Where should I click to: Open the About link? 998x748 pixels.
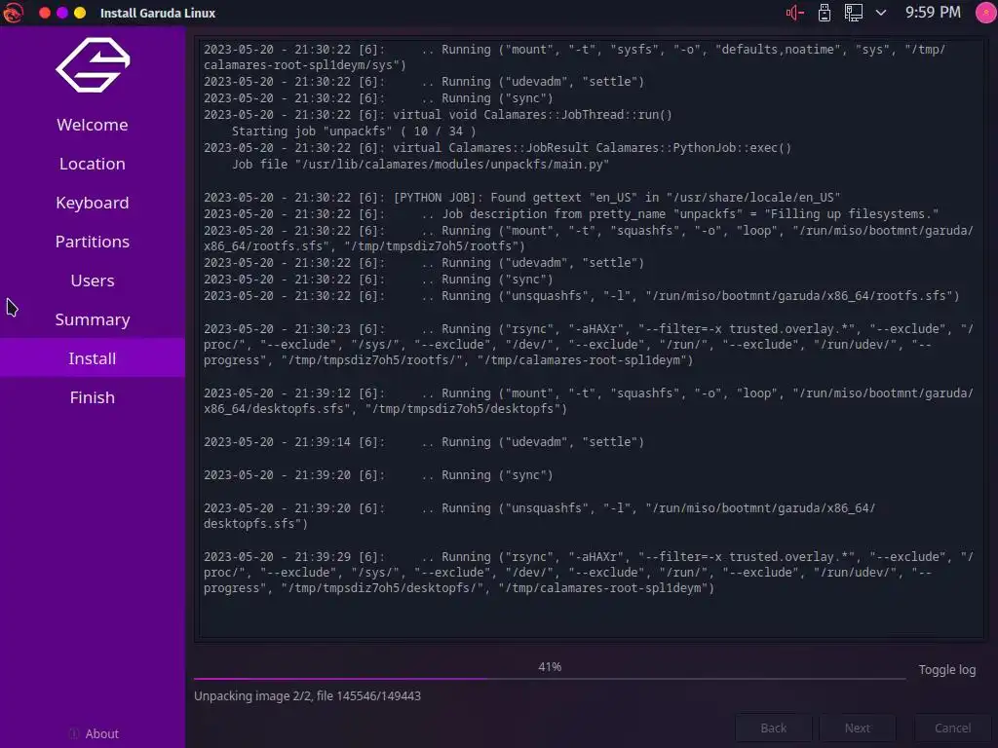click(101, 734)
